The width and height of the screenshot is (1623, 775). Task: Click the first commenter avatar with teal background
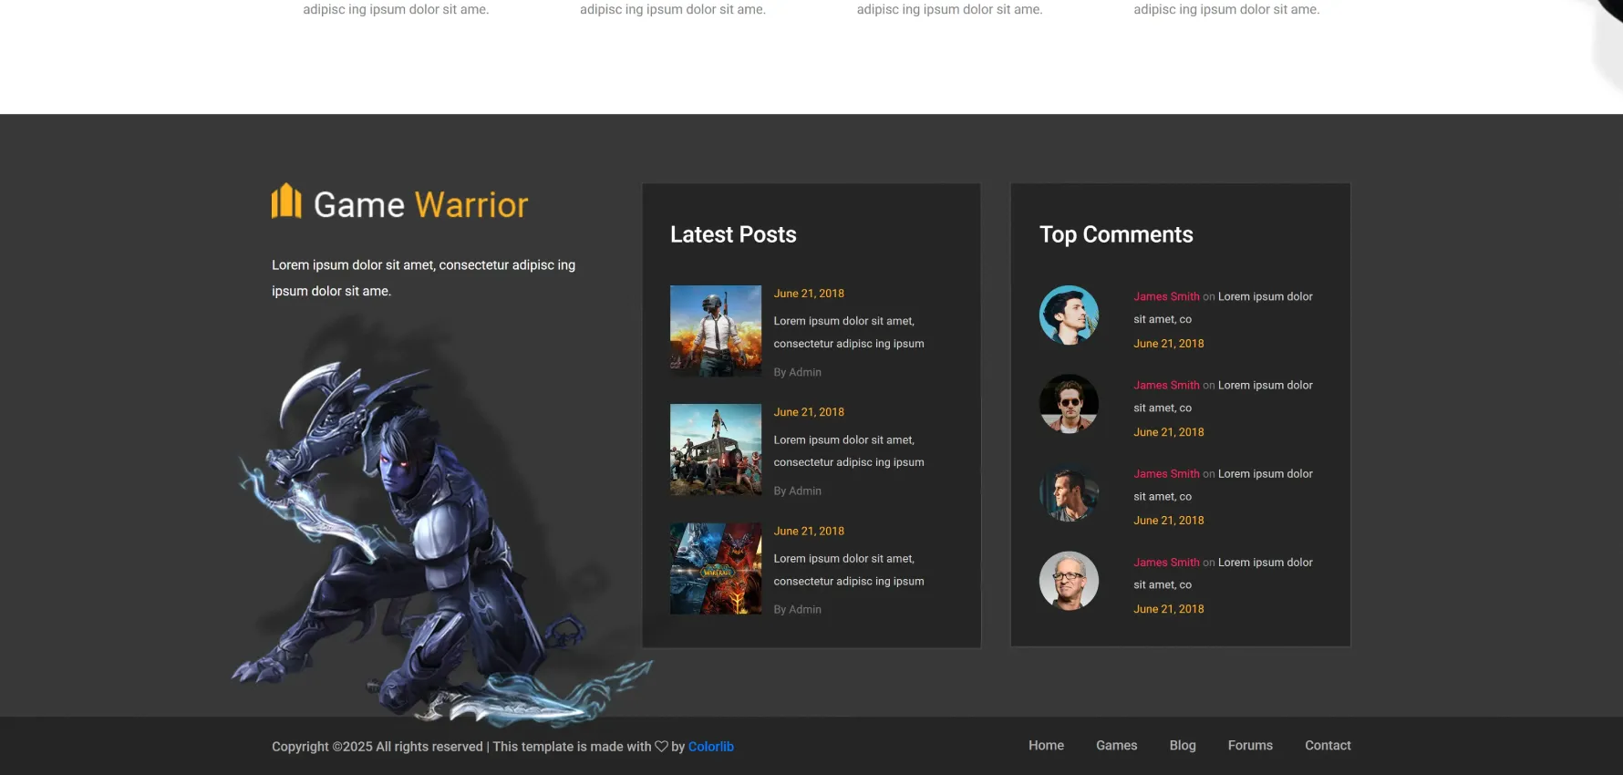click(1069, 315)
